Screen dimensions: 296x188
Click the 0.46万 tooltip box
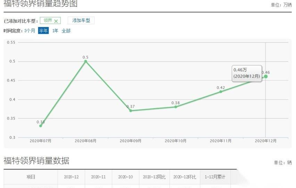point(247,73)
